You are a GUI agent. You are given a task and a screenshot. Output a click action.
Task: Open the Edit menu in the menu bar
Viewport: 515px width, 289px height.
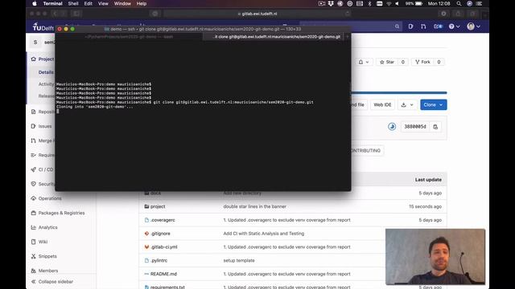click(88, 3)
